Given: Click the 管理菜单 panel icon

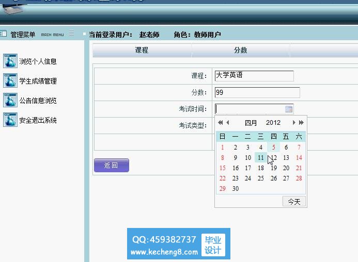Looking at the screenshot, I should click(3, 34).
